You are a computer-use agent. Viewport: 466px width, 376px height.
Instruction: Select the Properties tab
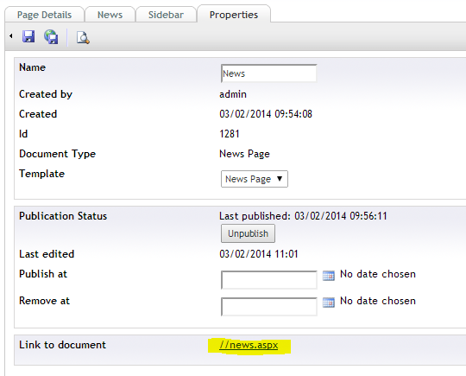click(234, 15)
